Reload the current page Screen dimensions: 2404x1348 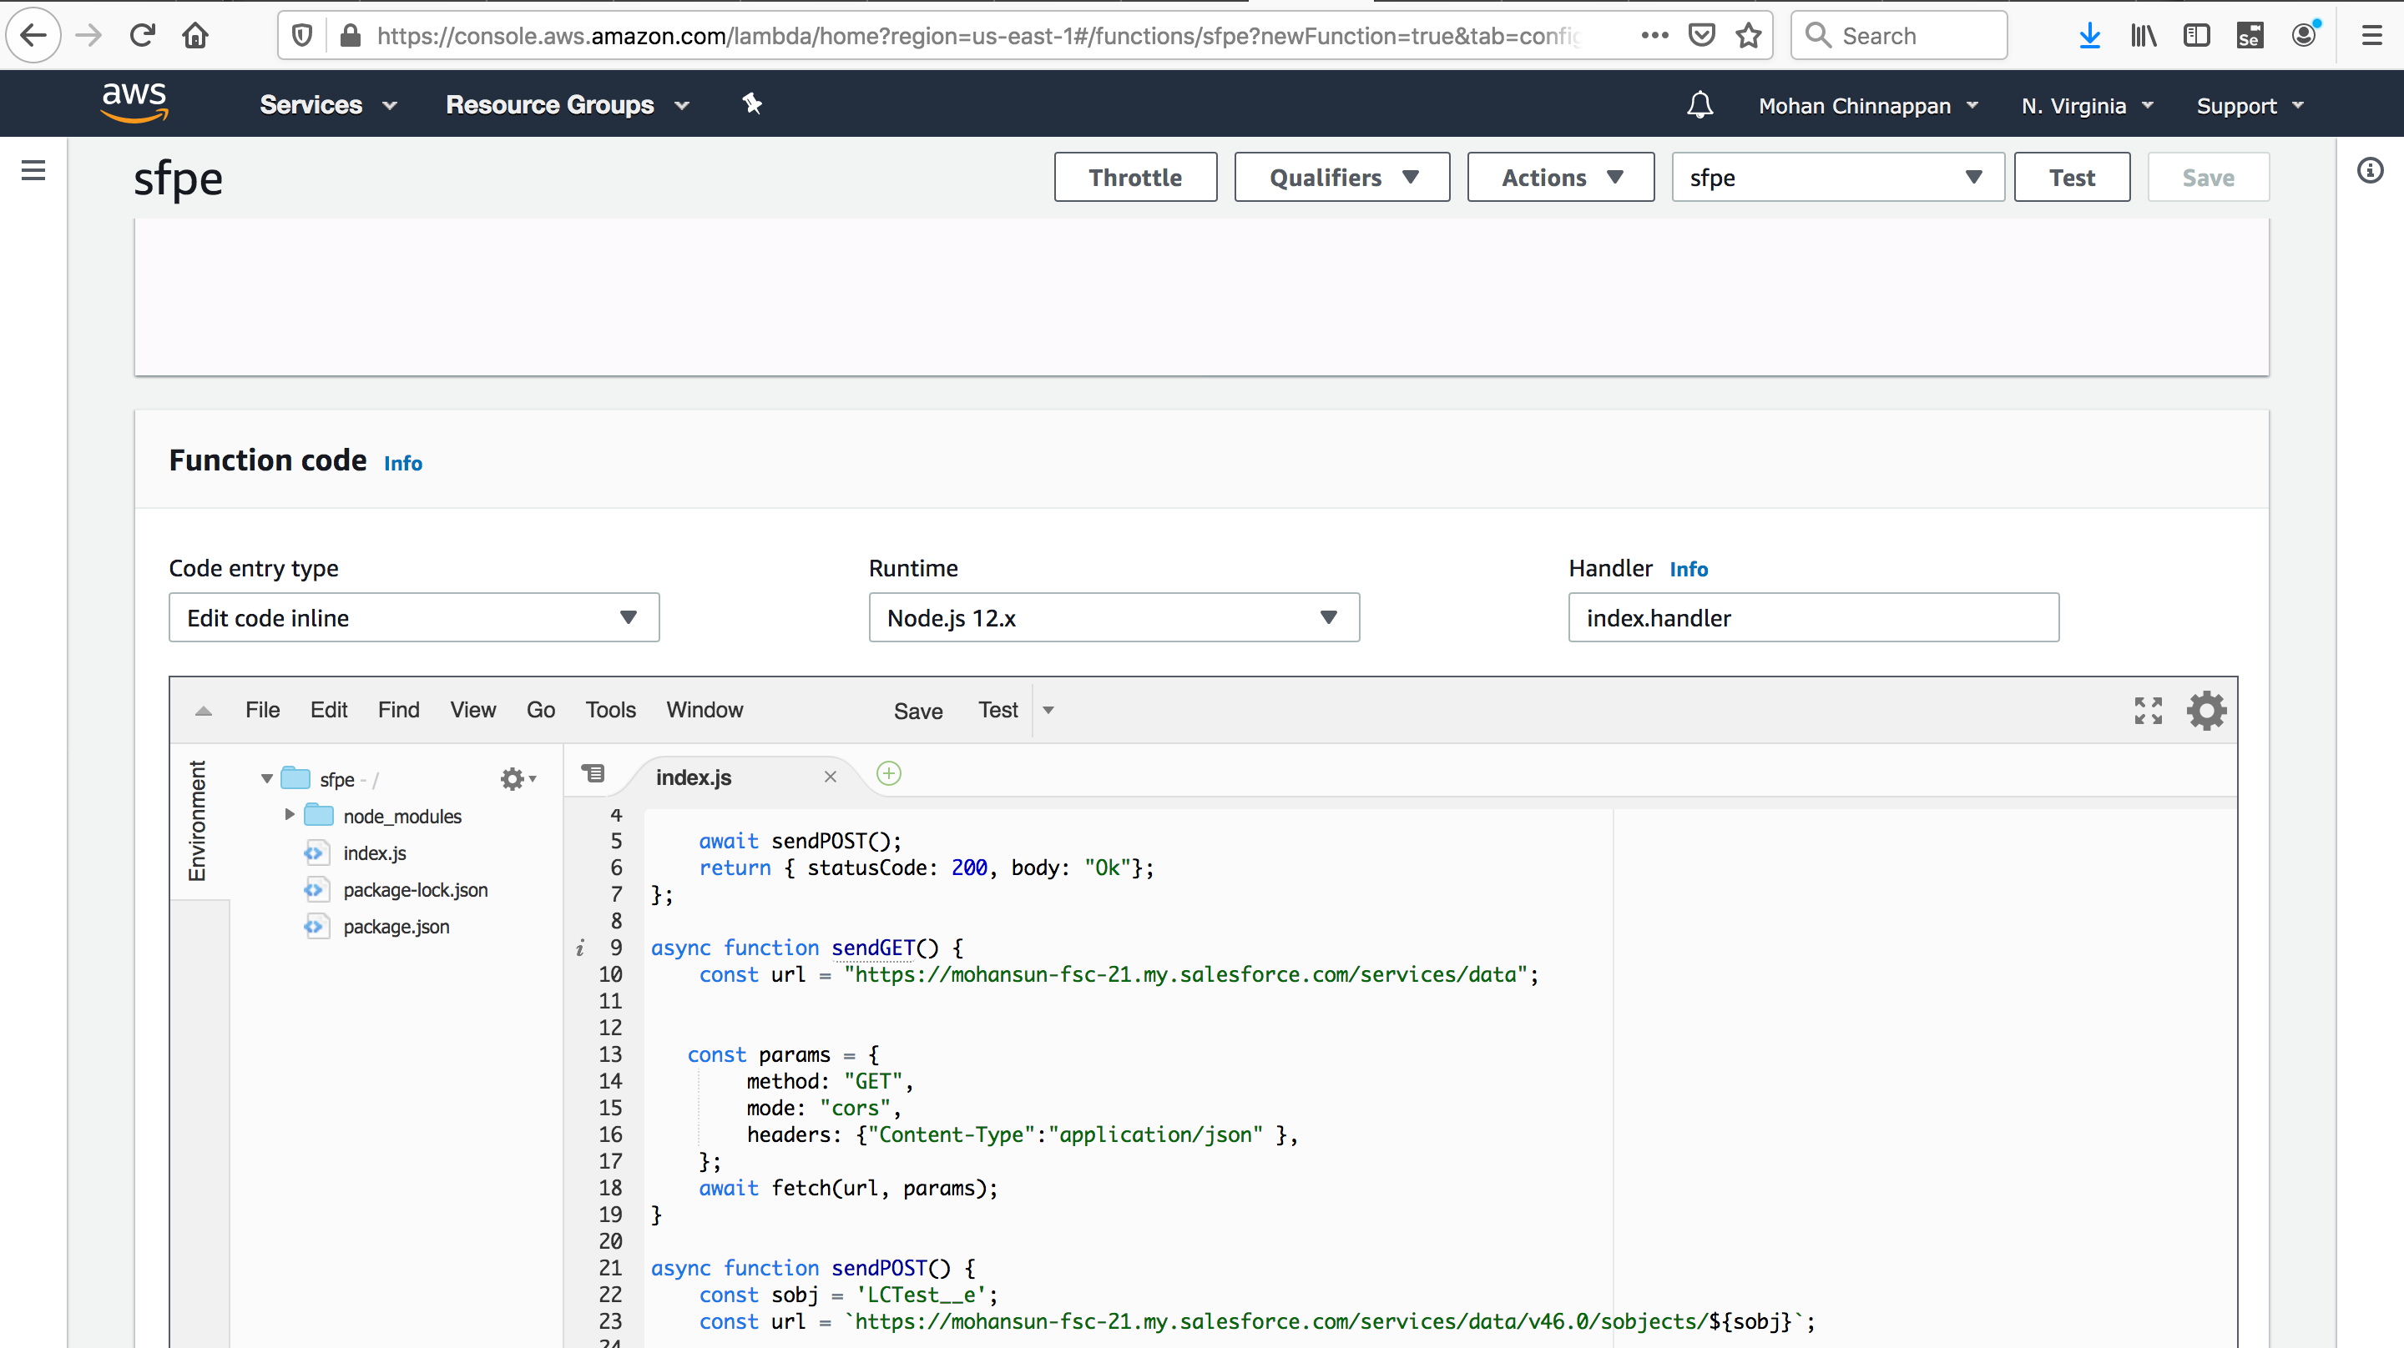click(x=142, y=35)
